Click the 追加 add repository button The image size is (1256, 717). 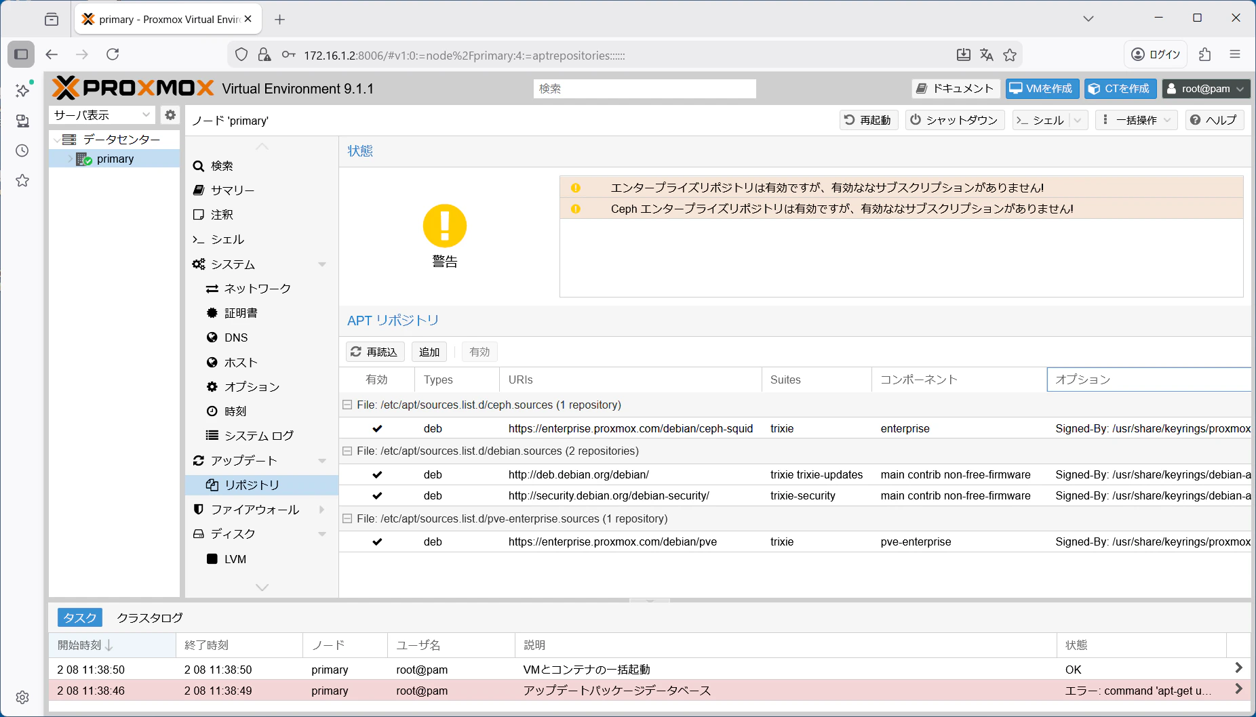[429, 352]
